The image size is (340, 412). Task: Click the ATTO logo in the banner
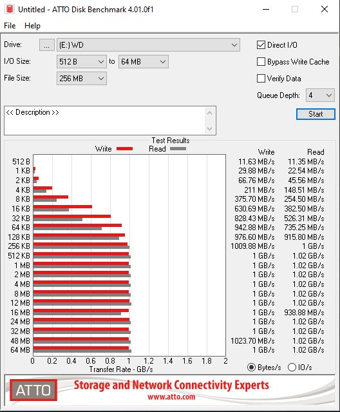[33, 390]
